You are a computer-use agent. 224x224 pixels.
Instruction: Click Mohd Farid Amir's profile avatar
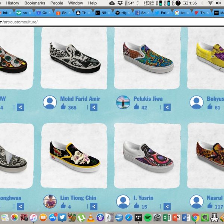point(50,102)
